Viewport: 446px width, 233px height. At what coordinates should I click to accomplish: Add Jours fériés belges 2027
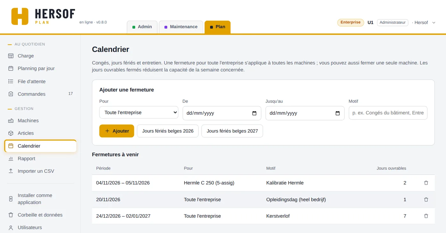click(232, 131)
